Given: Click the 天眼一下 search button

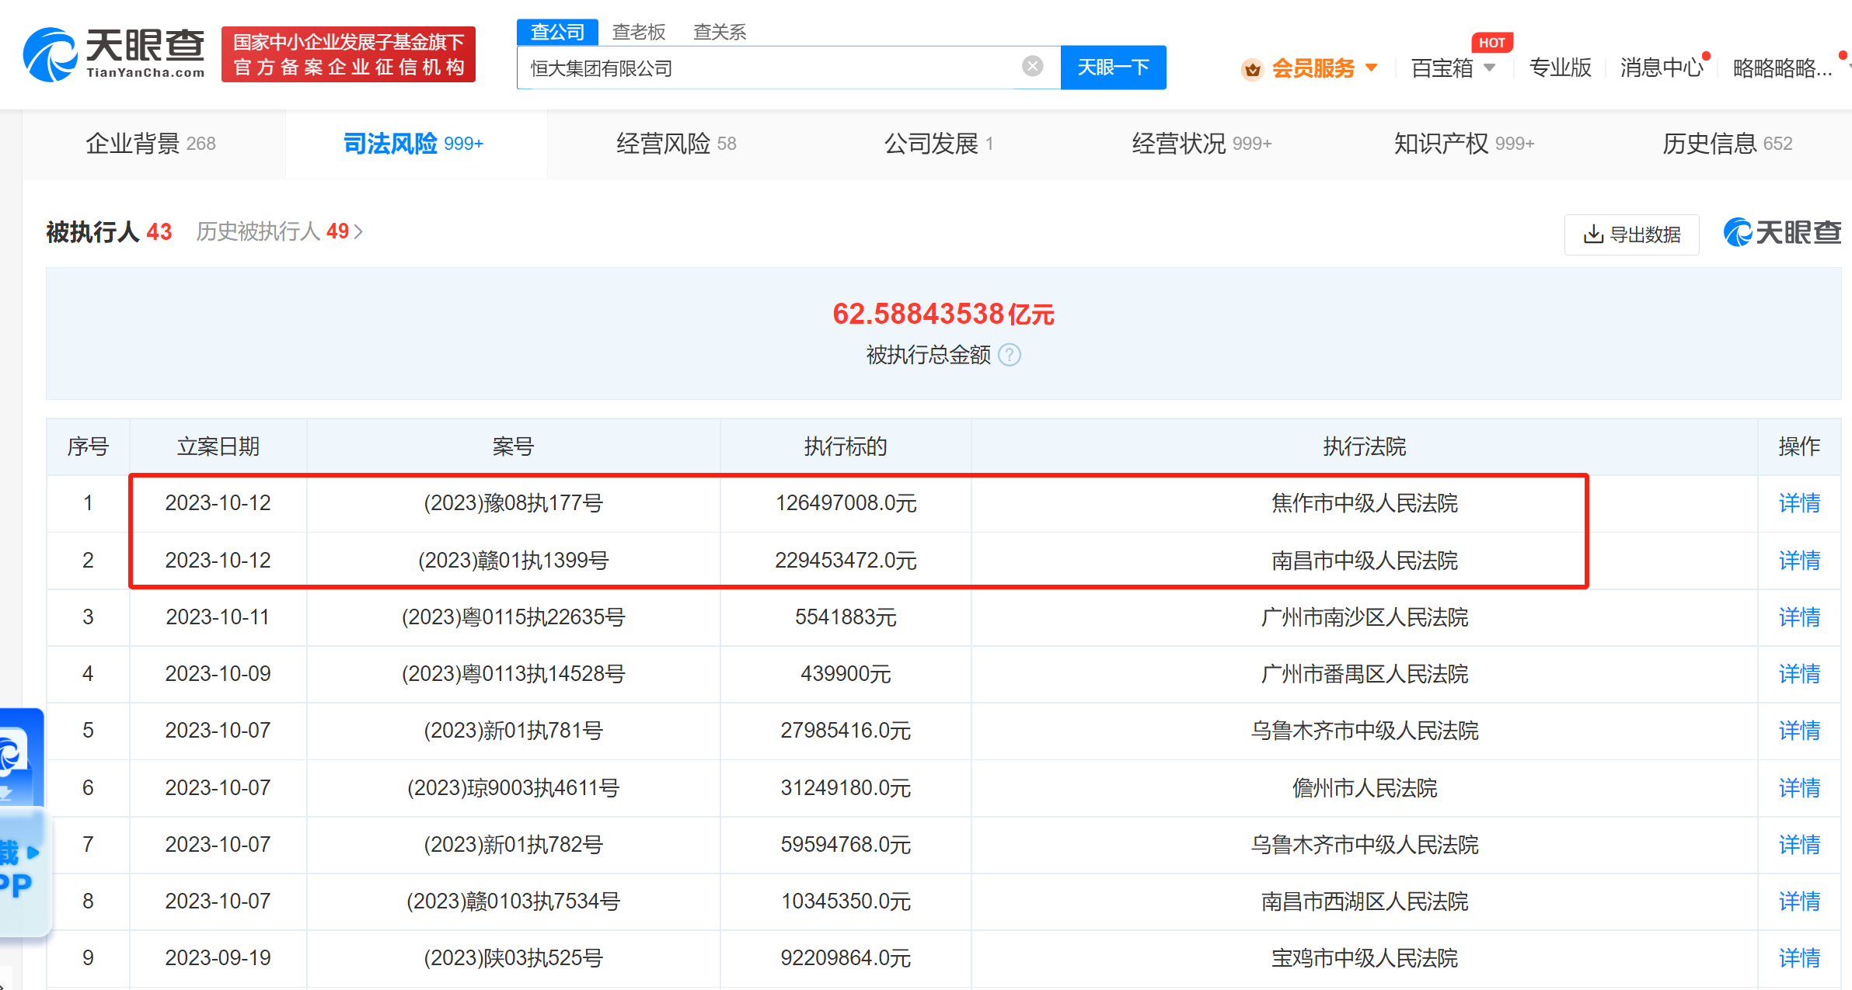Looking at the screenshot, I should coord(1113,68).
